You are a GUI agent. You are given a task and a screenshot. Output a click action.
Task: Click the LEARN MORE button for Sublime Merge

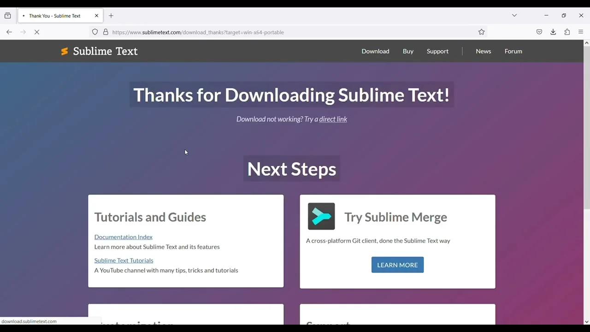tap(397, 265)
